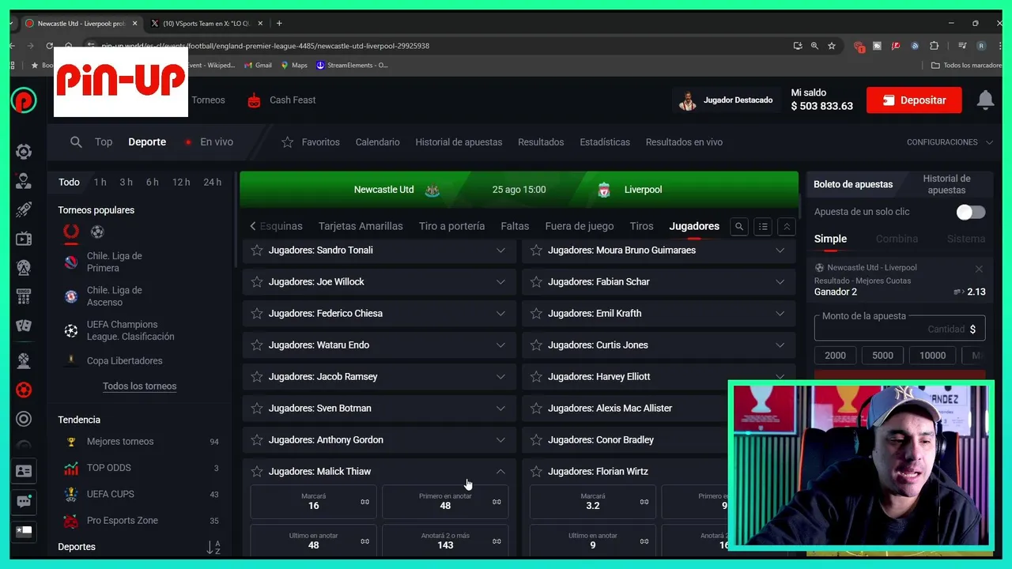Click the red Depositar button

point(914,100)
